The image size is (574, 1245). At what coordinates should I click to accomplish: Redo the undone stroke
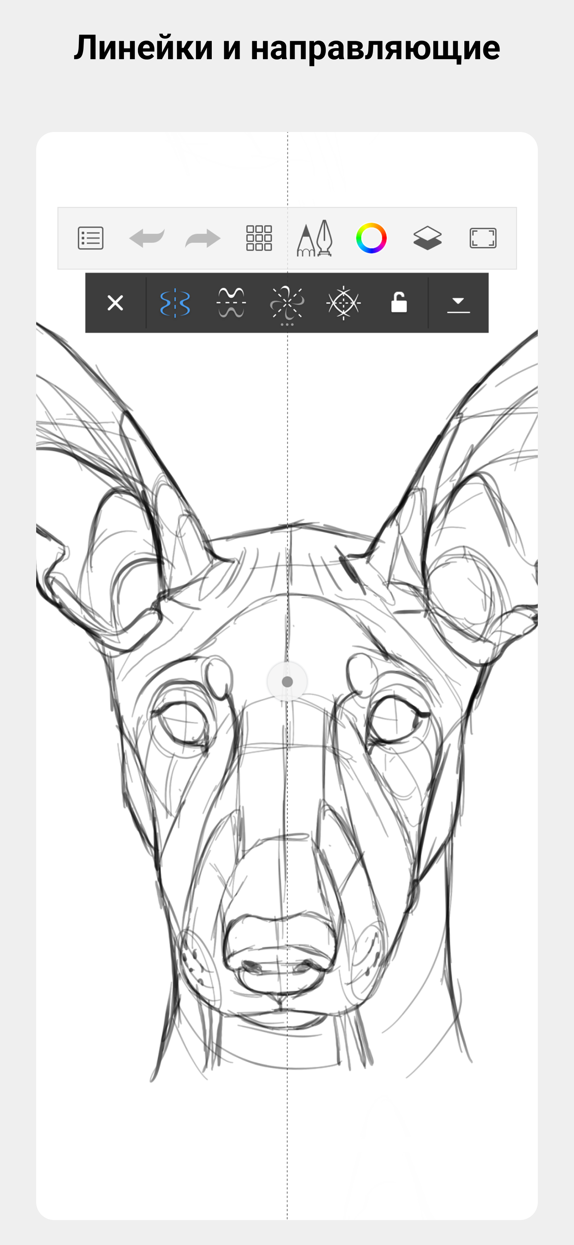click(203, 238)
